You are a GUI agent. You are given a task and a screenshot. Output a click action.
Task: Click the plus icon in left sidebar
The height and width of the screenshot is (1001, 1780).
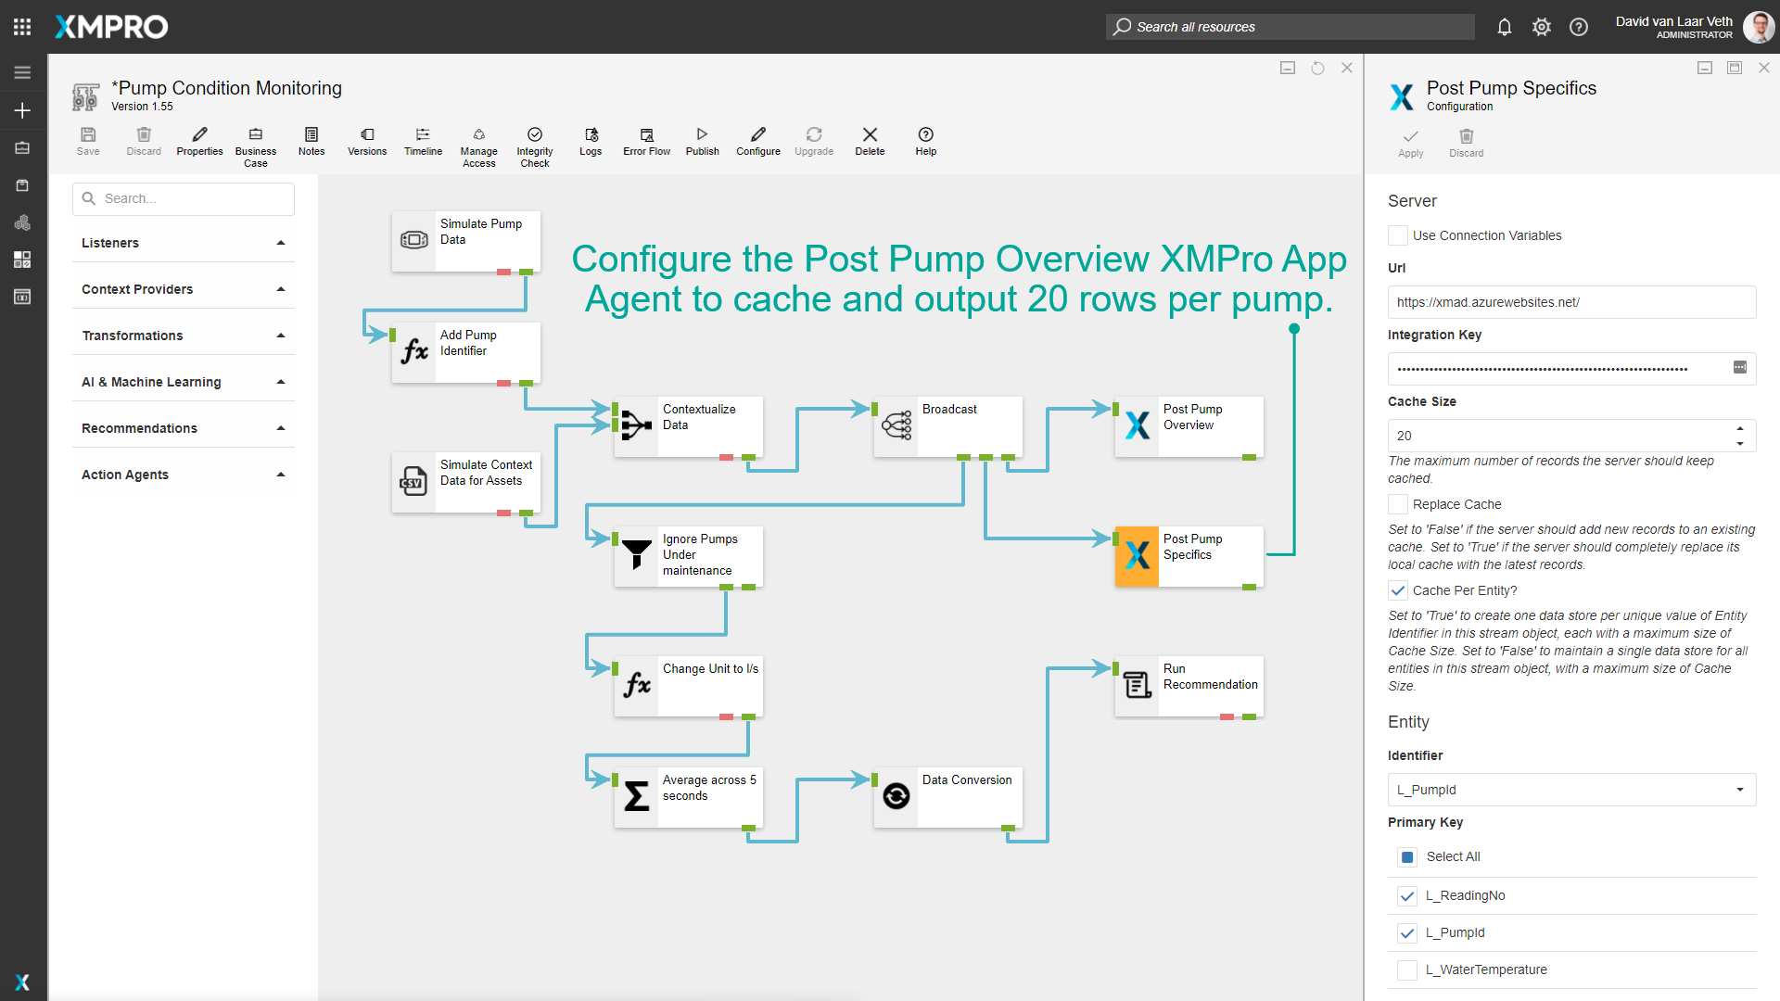point(22,110)
